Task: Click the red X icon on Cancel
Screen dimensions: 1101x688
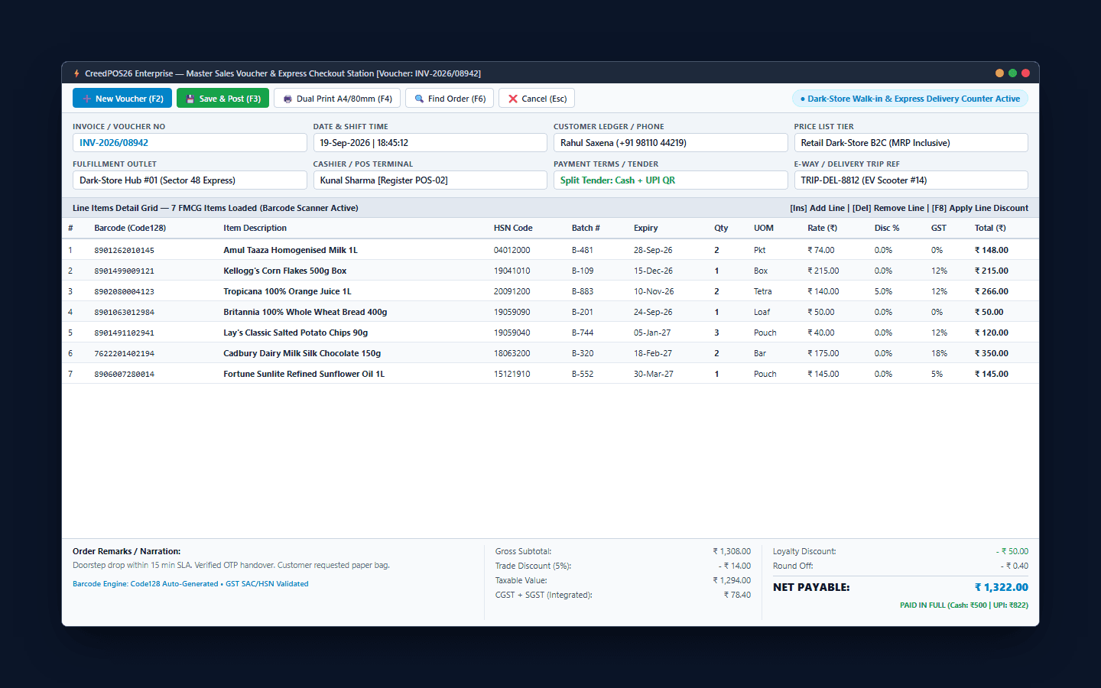Action: tap(513, 99)
